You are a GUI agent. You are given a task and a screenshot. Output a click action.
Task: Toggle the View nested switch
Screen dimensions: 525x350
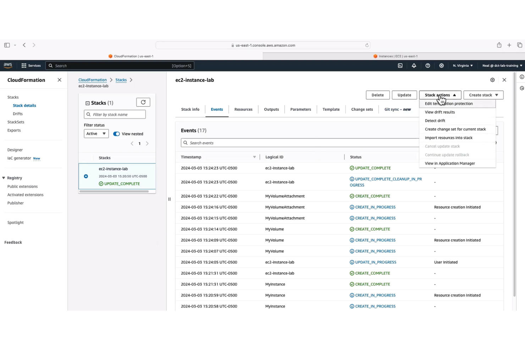(116, 134)
